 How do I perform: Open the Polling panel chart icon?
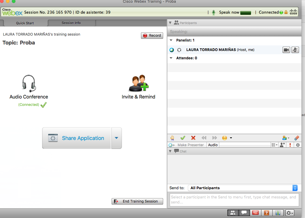pyautogui.click(x=278, y=213)
